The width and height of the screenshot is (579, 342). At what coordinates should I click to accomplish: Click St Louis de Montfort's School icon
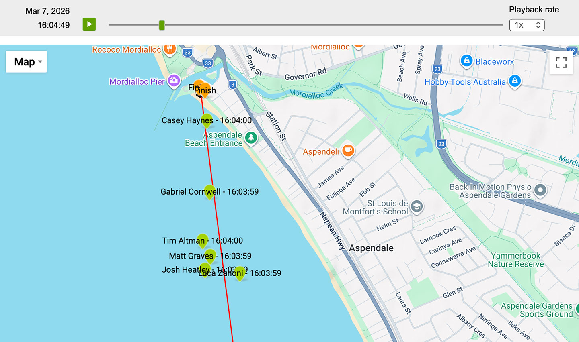(417, 207)
